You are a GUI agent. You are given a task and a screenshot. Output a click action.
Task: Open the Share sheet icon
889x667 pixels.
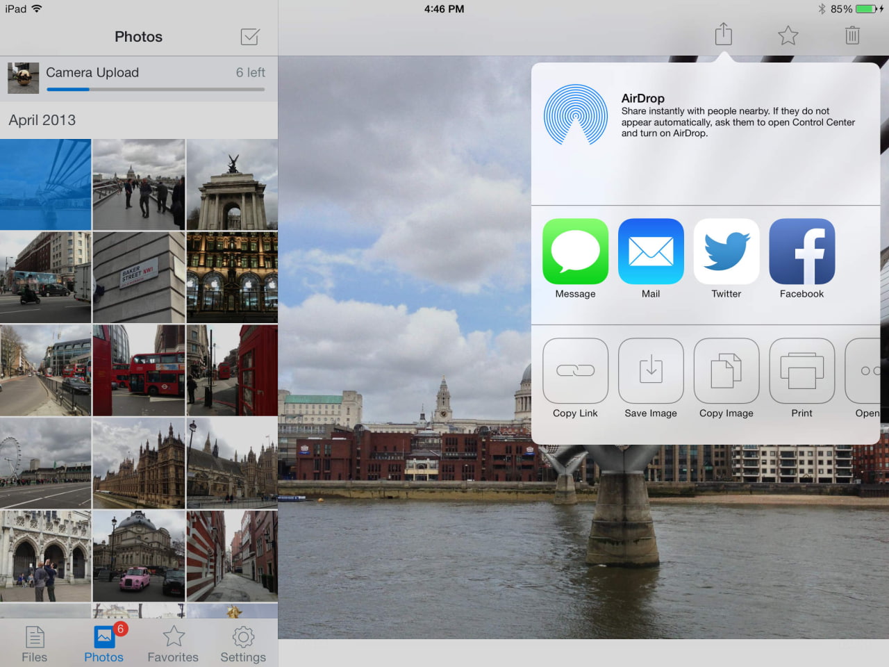pyautogui.click(x=723, y=35)
